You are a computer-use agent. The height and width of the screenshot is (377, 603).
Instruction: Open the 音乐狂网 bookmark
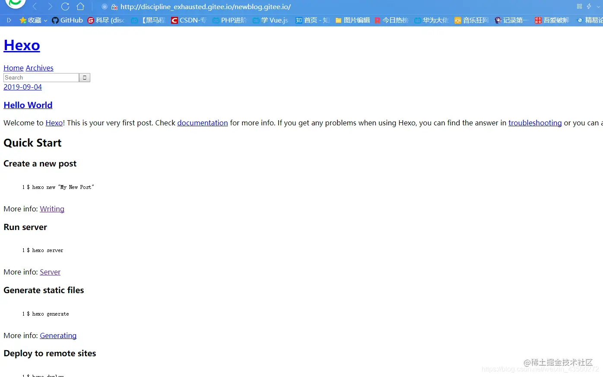472,20
